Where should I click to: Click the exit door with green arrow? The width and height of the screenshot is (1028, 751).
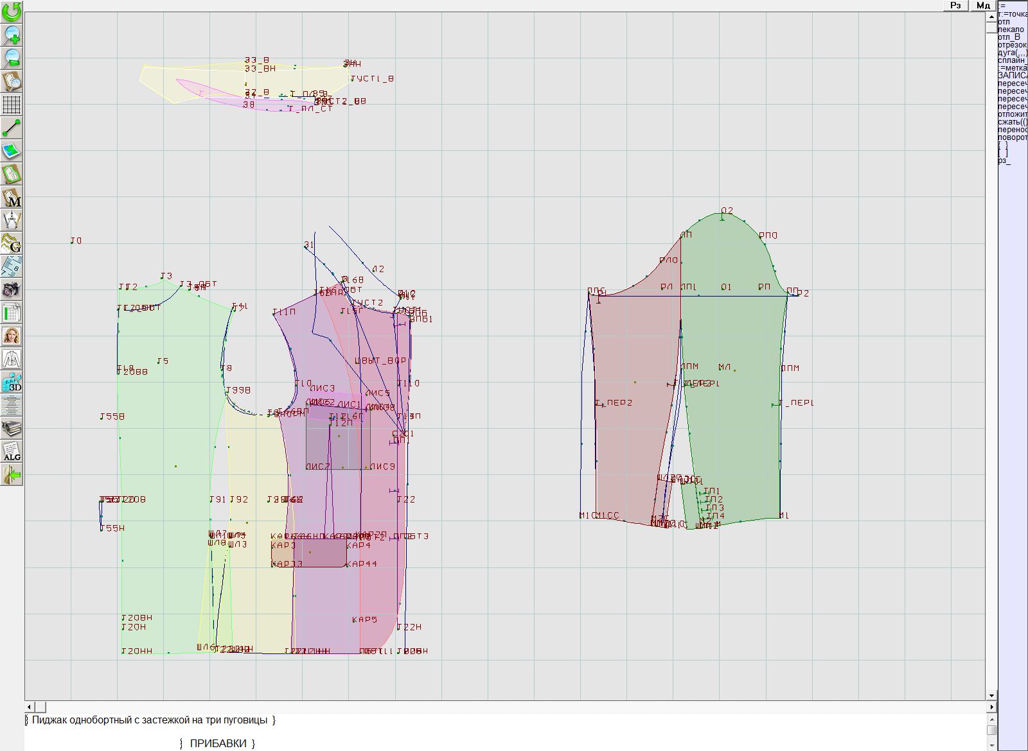(x=12, y=475)
